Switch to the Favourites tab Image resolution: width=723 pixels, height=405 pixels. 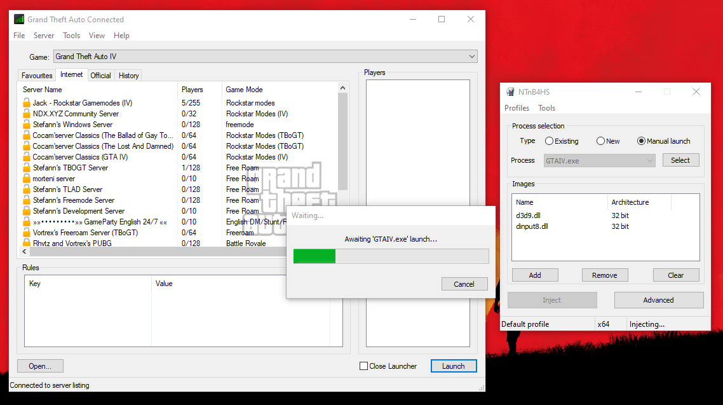[x=37, y=76]
